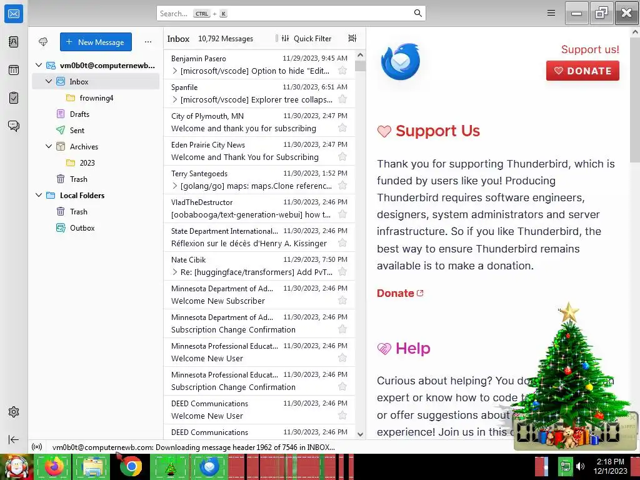
Task: Click the start page scrollbar thumb
Action: tap(635, 100)
